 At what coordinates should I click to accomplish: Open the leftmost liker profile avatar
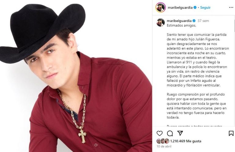coord(159,141)
